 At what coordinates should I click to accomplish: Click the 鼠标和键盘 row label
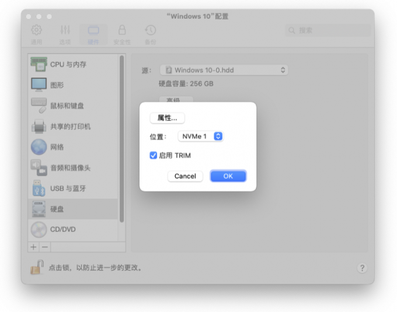click(x=67, y=106)
